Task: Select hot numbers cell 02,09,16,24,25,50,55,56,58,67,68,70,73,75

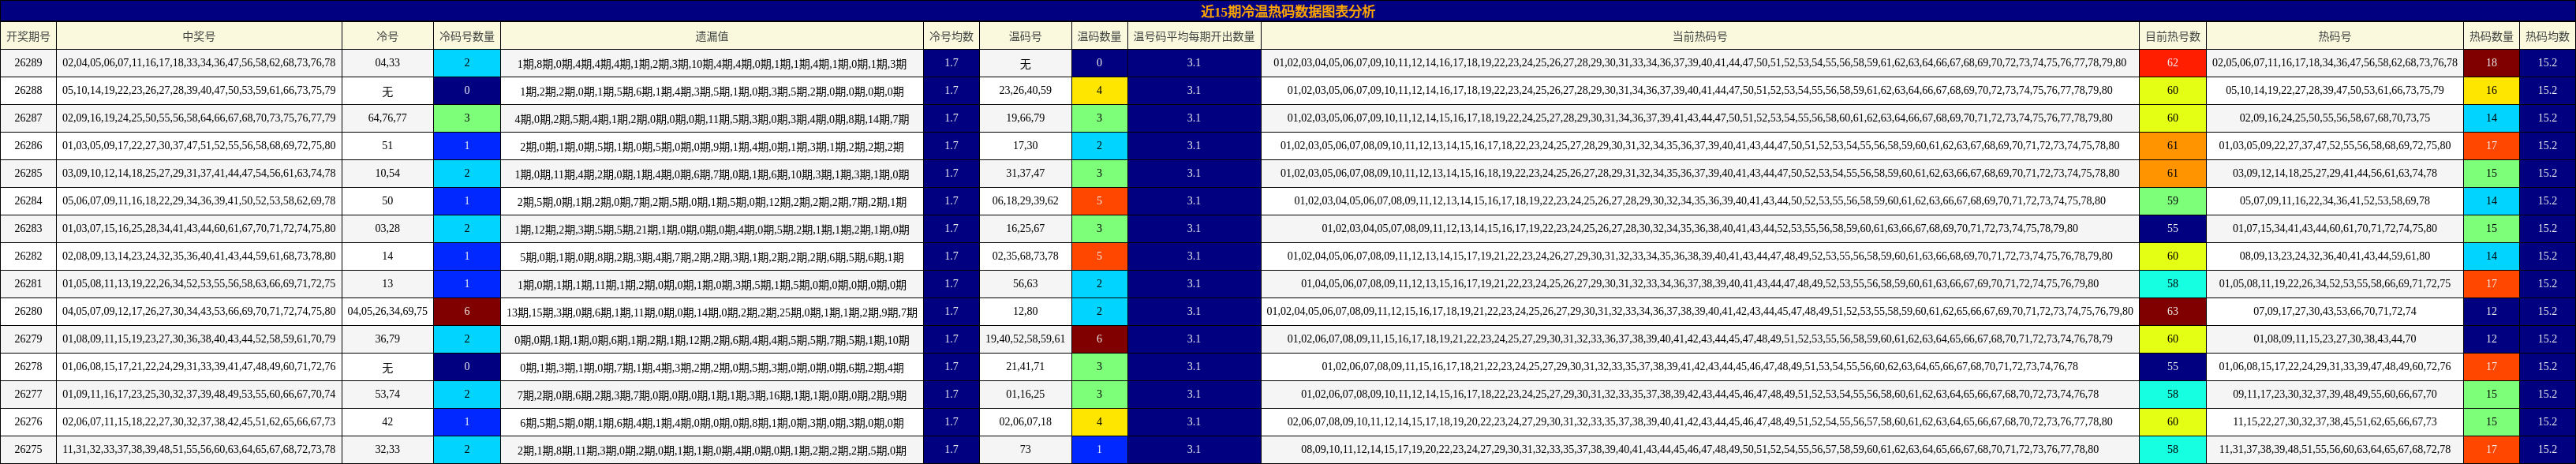Action: (x=2335, y=118)
